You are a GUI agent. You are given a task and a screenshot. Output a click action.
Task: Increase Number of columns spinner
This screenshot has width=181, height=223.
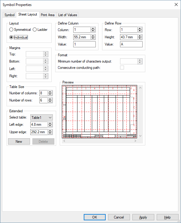[50, 92]
